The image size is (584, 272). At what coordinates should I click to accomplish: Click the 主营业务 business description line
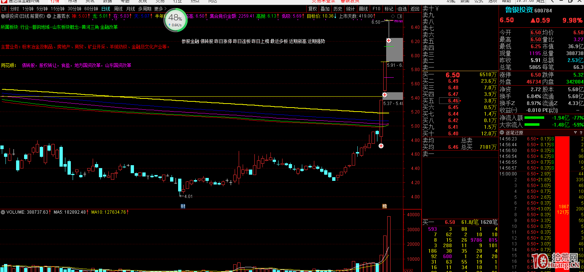click(85, 47)
